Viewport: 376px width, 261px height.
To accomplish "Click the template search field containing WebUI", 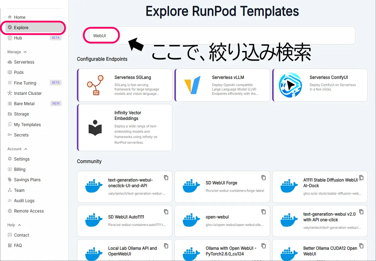I will (219, 35).
